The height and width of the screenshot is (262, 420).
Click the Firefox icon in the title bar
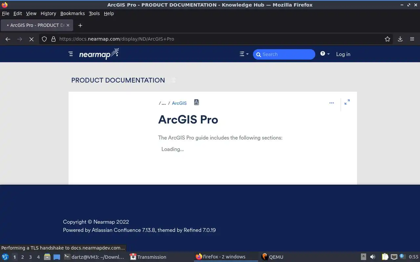coord(5,5)
